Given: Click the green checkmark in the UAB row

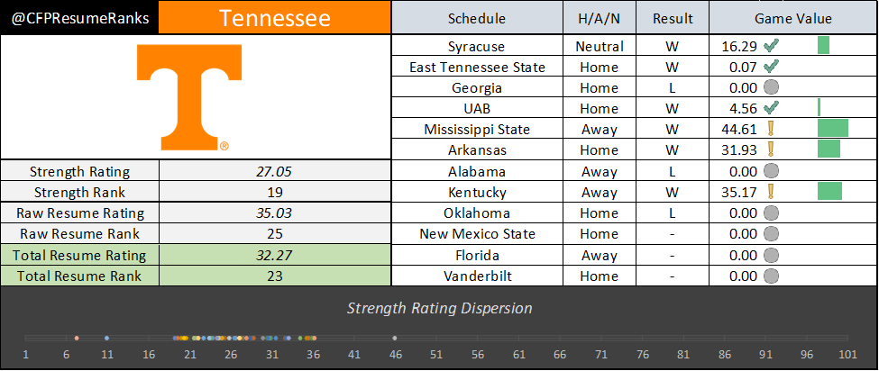Looking at the screenshot, I should [x=771, y=108].
